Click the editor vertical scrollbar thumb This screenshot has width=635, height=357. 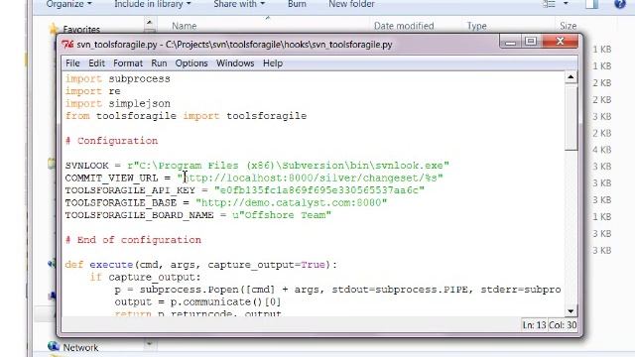(571, 117)
